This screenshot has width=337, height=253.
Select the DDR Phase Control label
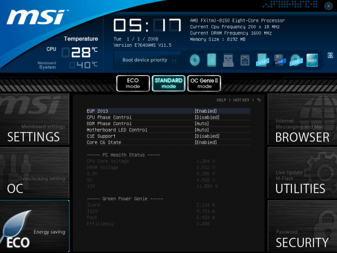coord(109,124)
